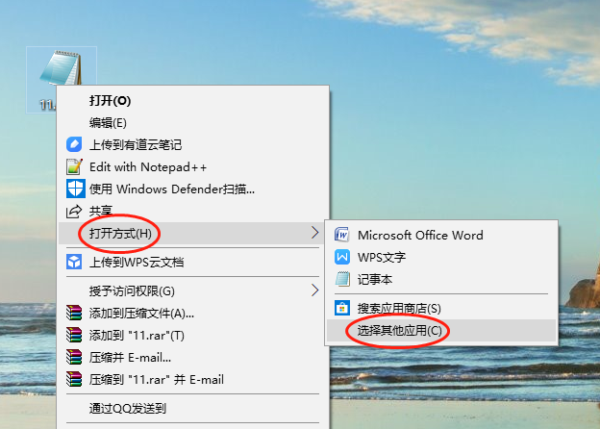Select 搜索应用商店(S)
Viewport: 600px width, 429px height.
click(x=441, y=308)
